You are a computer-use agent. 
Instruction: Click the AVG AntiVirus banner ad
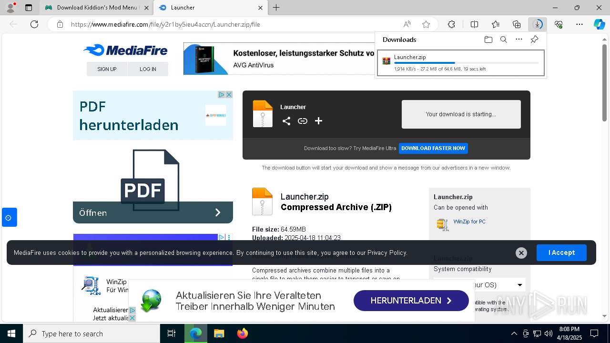[279, 59]
